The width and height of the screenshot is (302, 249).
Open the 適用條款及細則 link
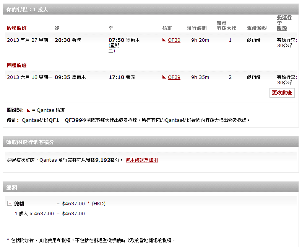141,160
